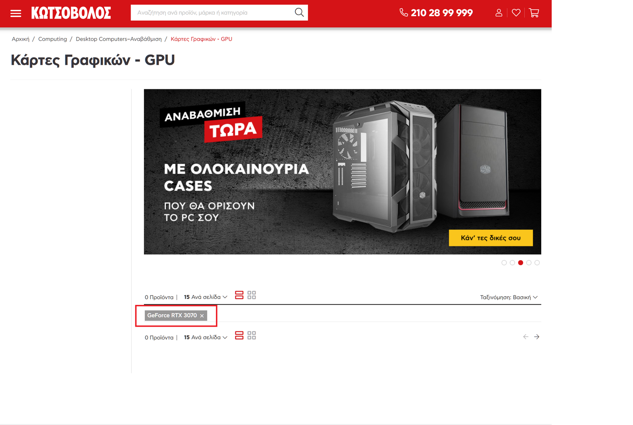
Task: Select list view in bottom toolbar
Action: 239,335
